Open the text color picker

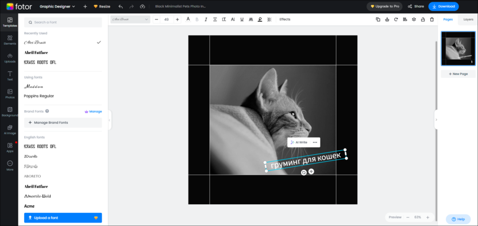188,20
